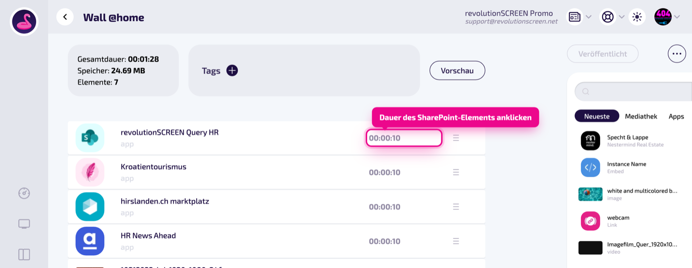Click drag handle of the Kroatientourismus row
Viewport: 692px width, 268px height.
pyautogui.click(x=456, y=172)
